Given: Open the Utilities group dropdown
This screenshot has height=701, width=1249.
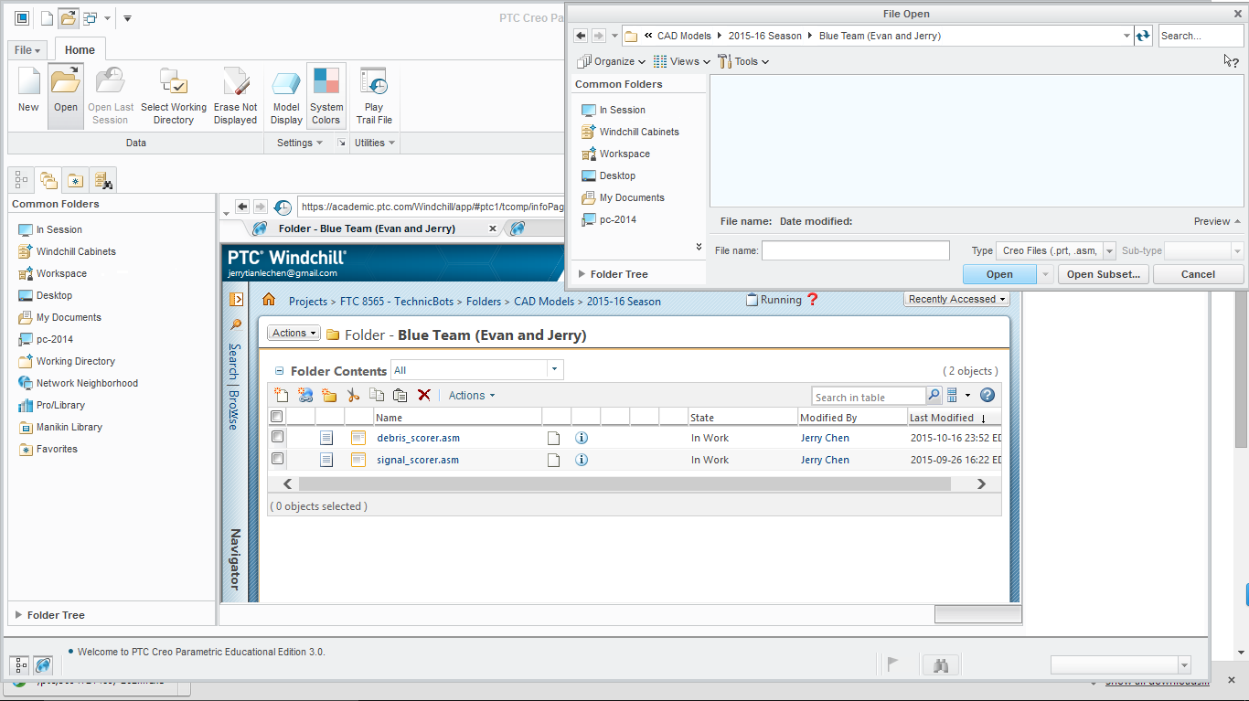Looking at the screenshot, I should [x=375, y=143].
